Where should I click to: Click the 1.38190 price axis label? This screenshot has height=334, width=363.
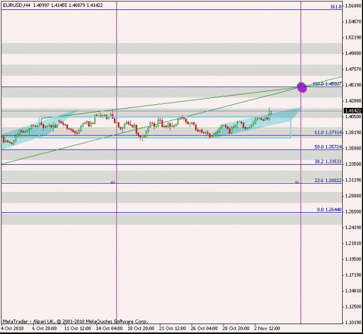[353, 132]
